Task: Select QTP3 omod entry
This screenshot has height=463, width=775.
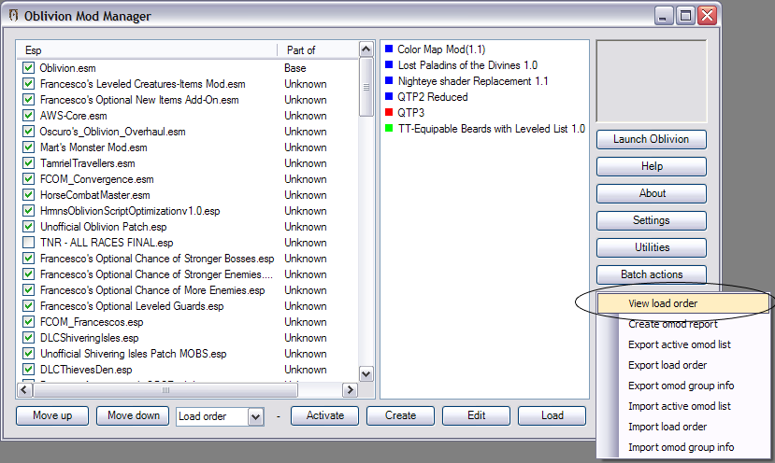Action: pyautogui.click(x=410, y=113)
